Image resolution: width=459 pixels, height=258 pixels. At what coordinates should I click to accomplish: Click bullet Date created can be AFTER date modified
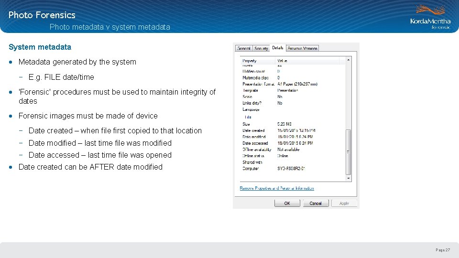[x=90, y=167]
